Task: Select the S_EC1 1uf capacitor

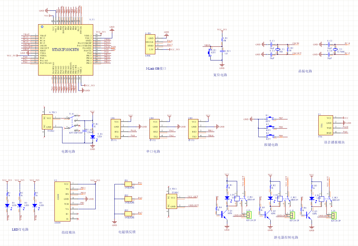Action: click(x=222, y=51)
